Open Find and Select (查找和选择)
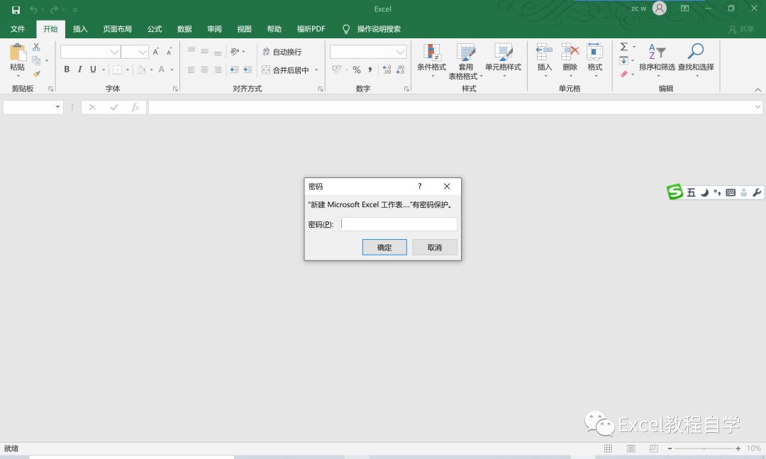The width and height of the screenshot is (766, 459). coord(696,59)
